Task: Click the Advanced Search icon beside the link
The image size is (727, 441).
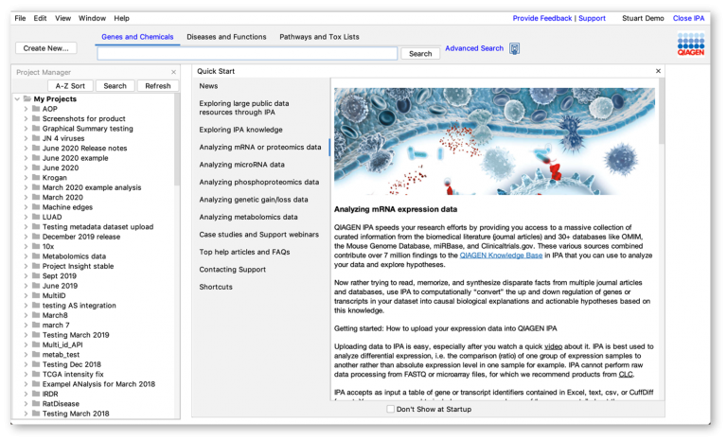Action: pyautogui.click(x=514, y=48)
